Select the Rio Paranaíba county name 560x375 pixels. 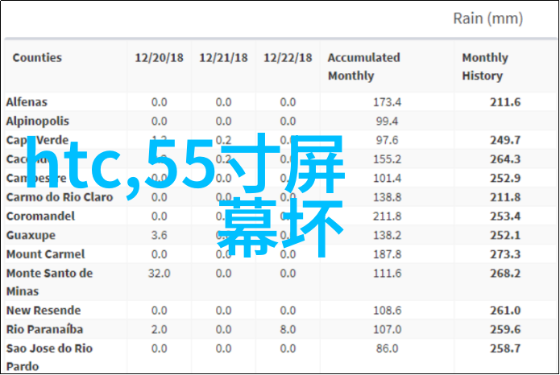pos(44,329)
